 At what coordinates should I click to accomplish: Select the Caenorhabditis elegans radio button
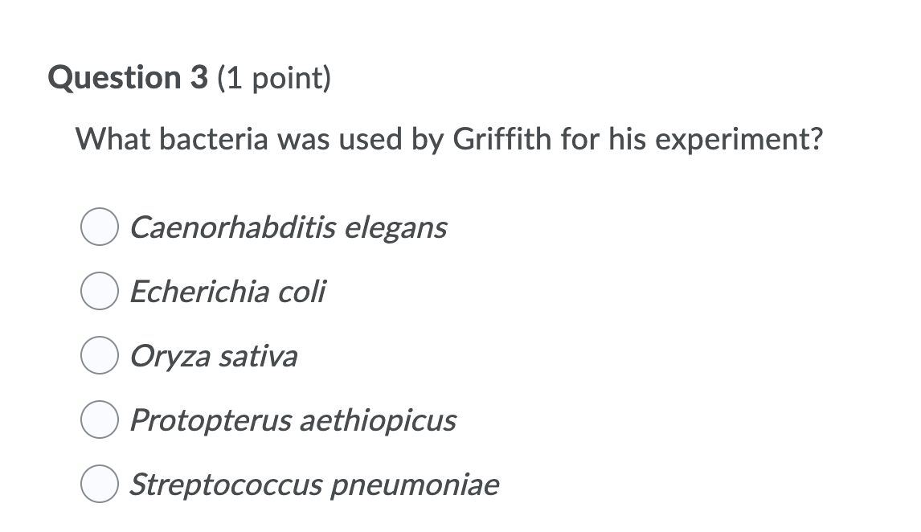tap(100, 227)
